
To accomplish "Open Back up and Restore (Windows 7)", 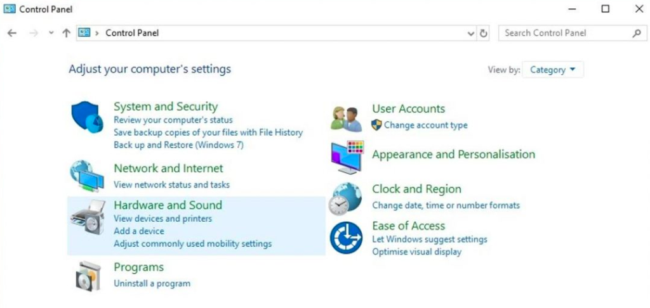I will tap(178, 145).
